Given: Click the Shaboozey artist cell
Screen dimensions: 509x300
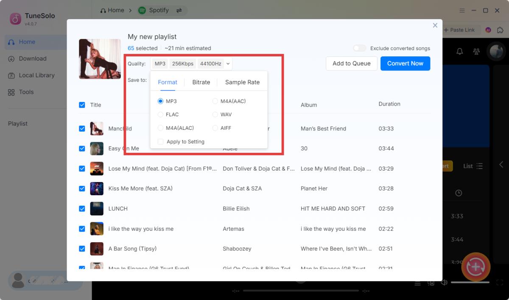Looking at the screenshot, I should coord(237,249).
